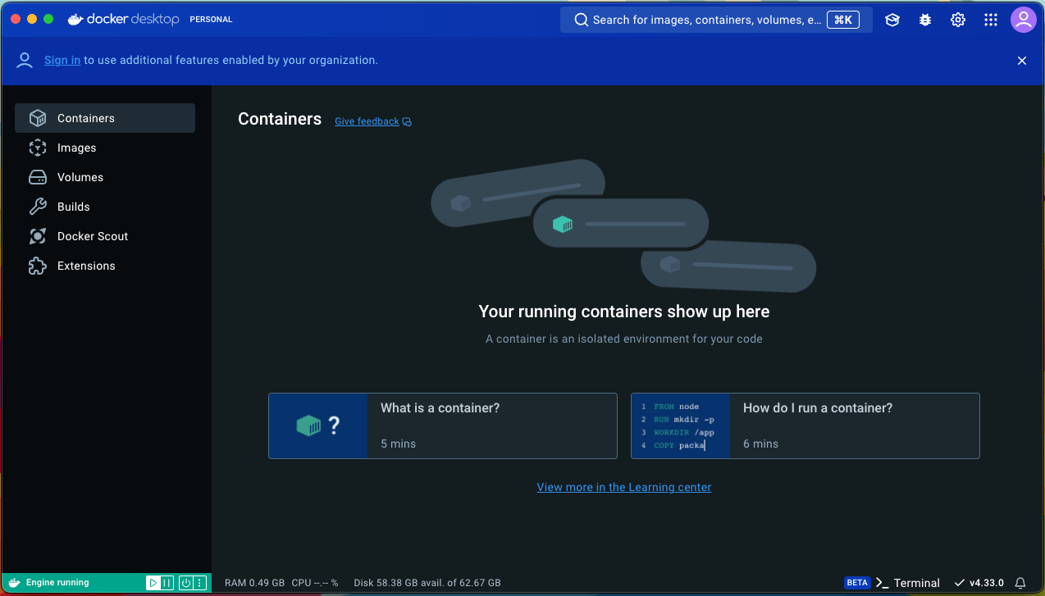The width and height of the screenshot is (1045, 596).
Task: Open the Containers section in sidebar
Action: pos(105,118)
